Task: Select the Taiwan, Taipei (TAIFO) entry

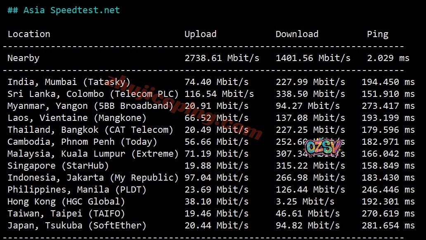Action: coord(66,214)
